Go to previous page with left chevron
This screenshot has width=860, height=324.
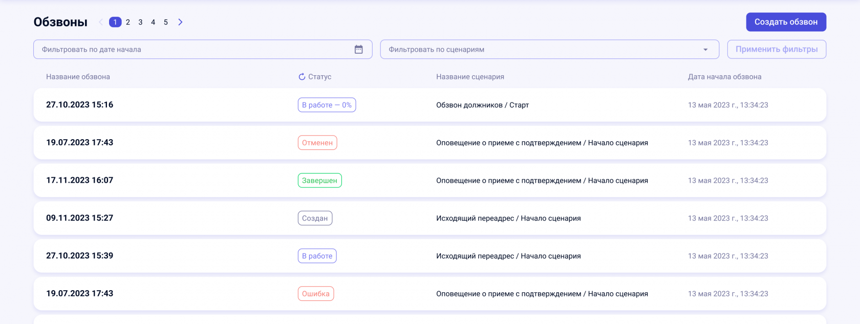tap(101, 22)
